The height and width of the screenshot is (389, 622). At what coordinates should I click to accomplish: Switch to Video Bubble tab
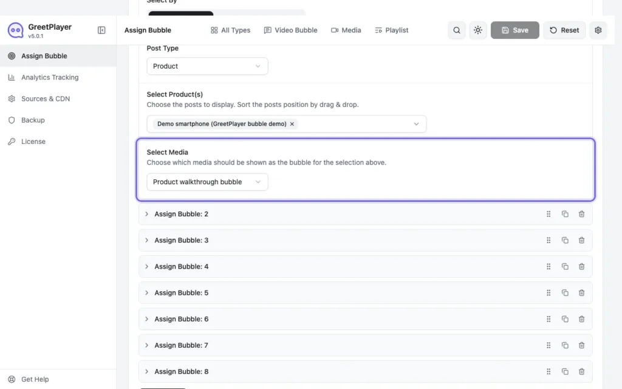291,30
